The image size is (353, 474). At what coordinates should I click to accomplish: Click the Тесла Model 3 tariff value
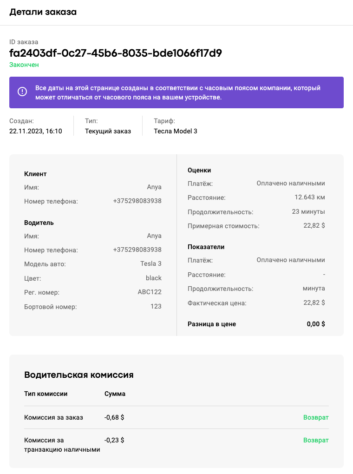tap(175, 131)
